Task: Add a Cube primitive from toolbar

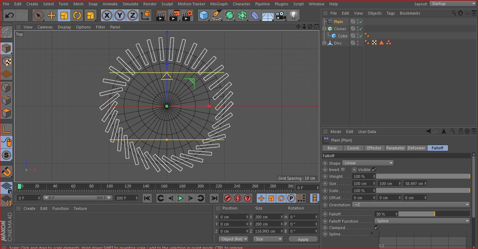Action: [204, 15]
